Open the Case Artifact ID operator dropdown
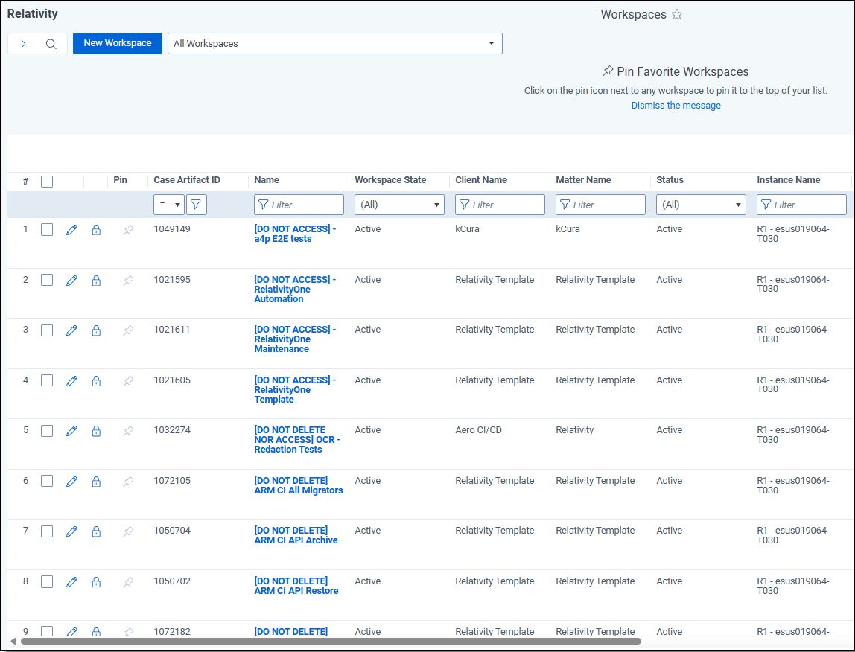Screen dimensions: 855x652 click(x=168, y=205)
